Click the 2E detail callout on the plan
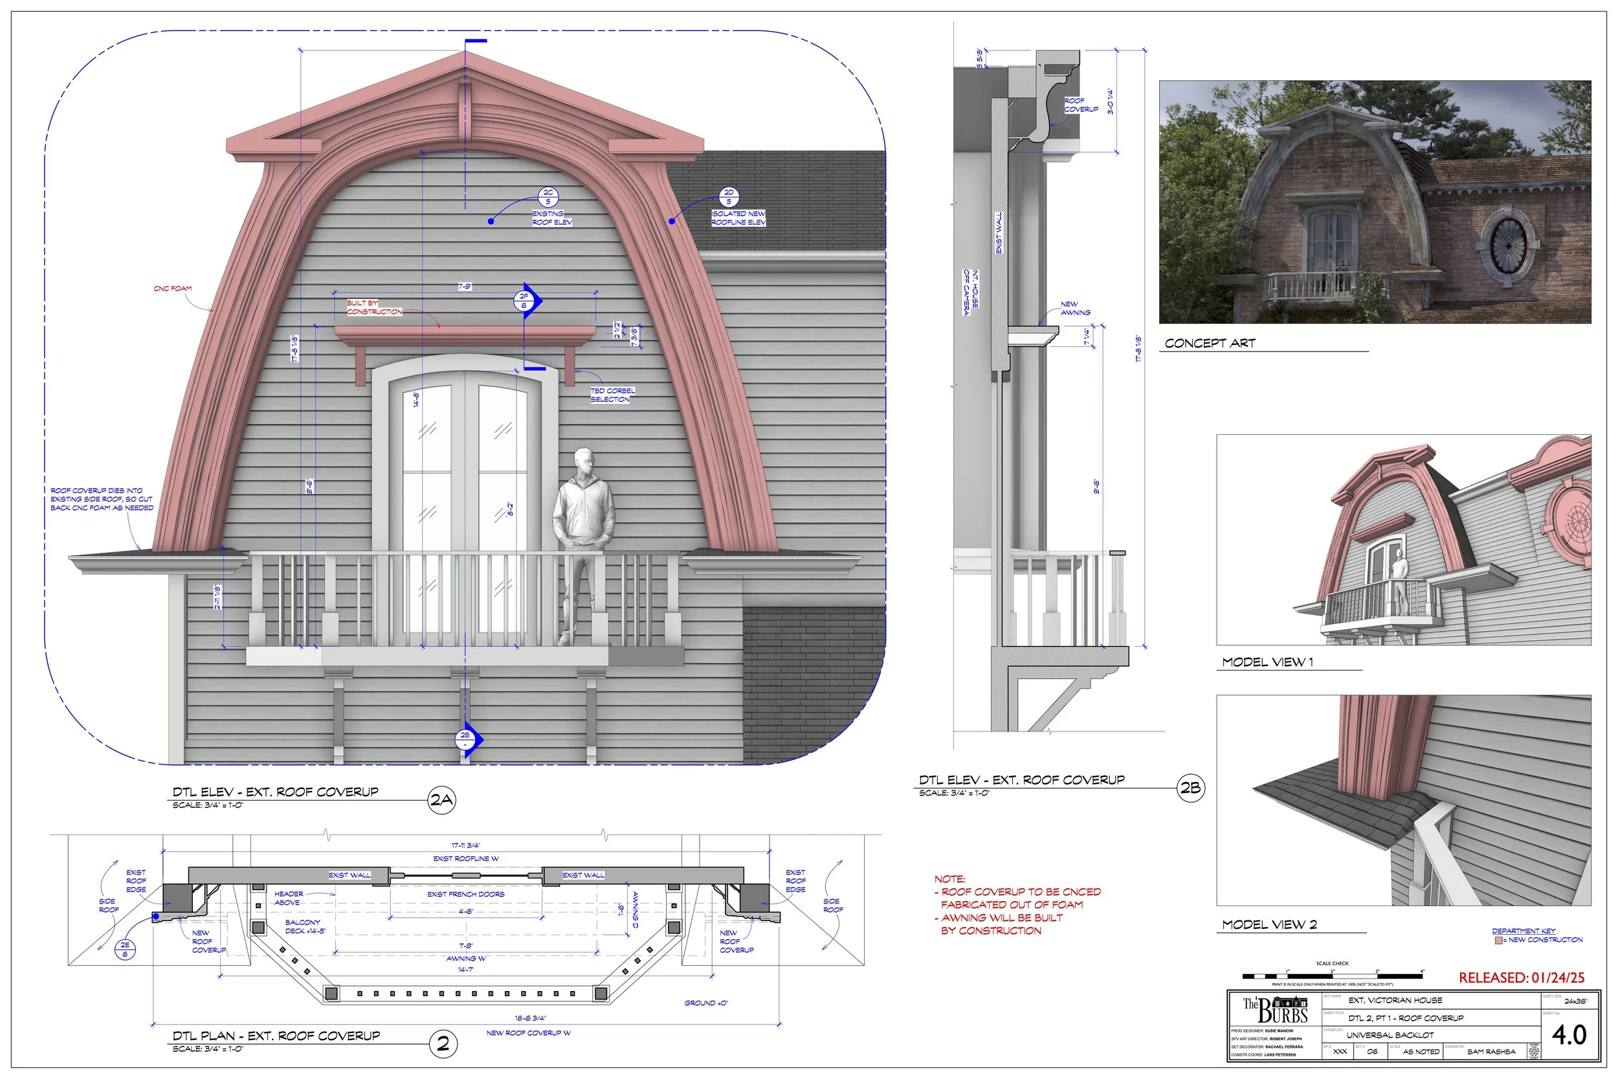Image resolution: width=1618 pixels, height=1079 pixels. pyautogui.click(x=126, y=950)
